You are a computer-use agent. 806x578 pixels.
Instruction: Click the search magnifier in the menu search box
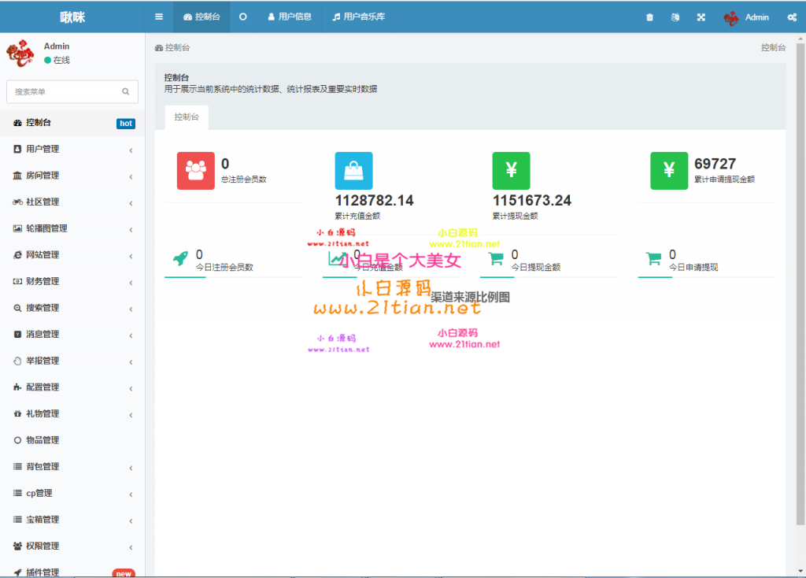125,91
